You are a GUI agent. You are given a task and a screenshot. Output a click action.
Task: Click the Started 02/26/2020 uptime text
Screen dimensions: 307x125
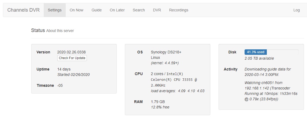point(73,75)
